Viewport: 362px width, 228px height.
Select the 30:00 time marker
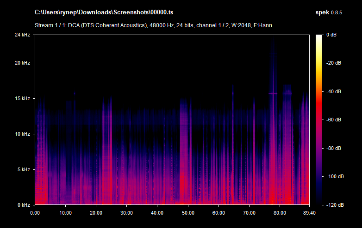click(127, 213)
